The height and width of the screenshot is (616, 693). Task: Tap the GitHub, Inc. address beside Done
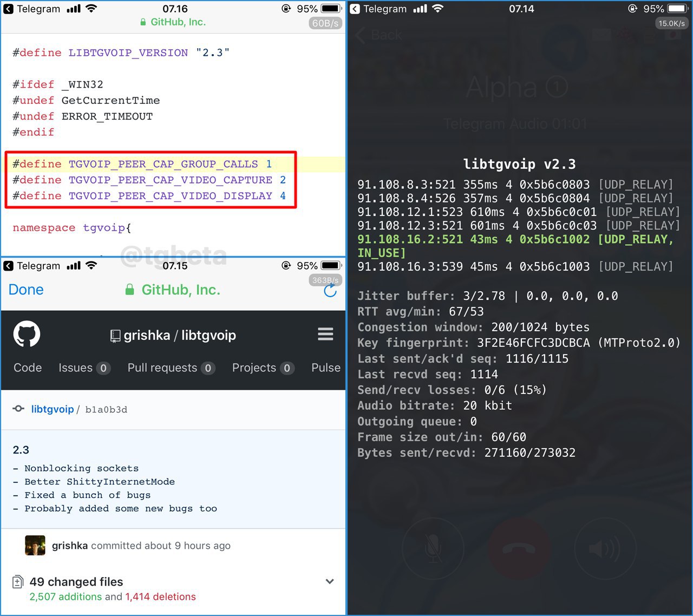coord(173,290)
